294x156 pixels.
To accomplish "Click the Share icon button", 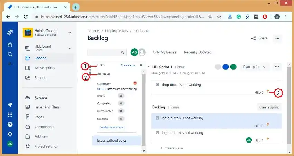I will pos(254,38).
